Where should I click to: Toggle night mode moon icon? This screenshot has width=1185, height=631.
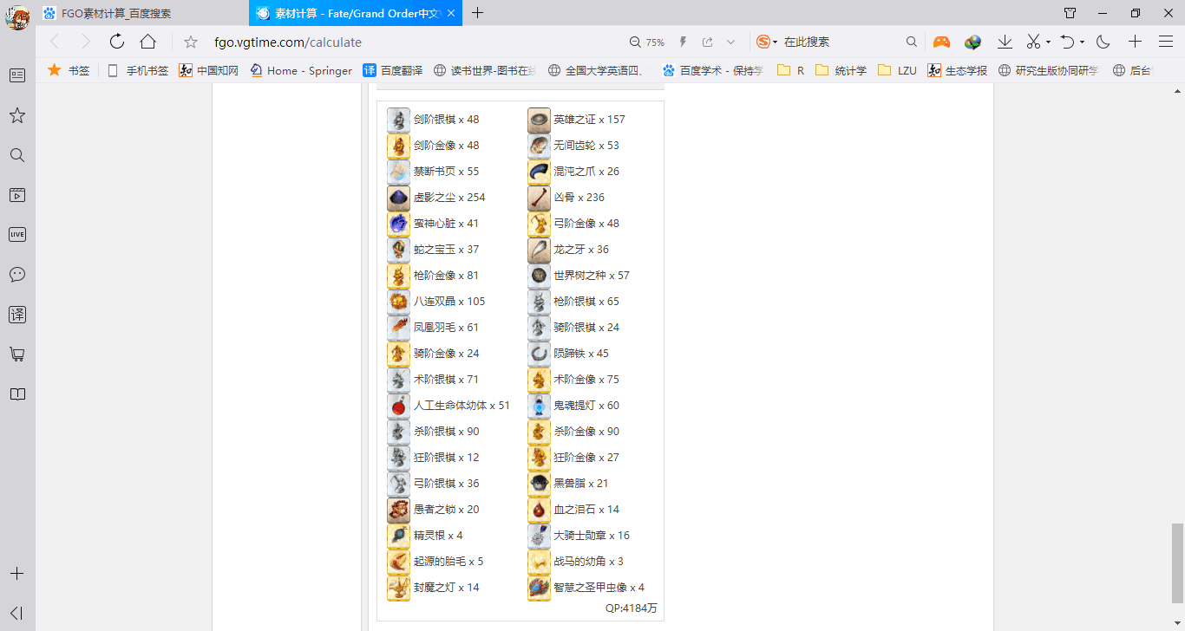tap(1103, 42)
